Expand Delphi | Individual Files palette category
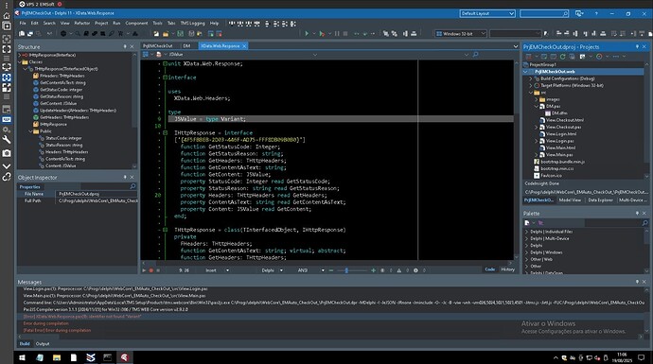This screenshot has height=364, width=653. coord(526,232)
